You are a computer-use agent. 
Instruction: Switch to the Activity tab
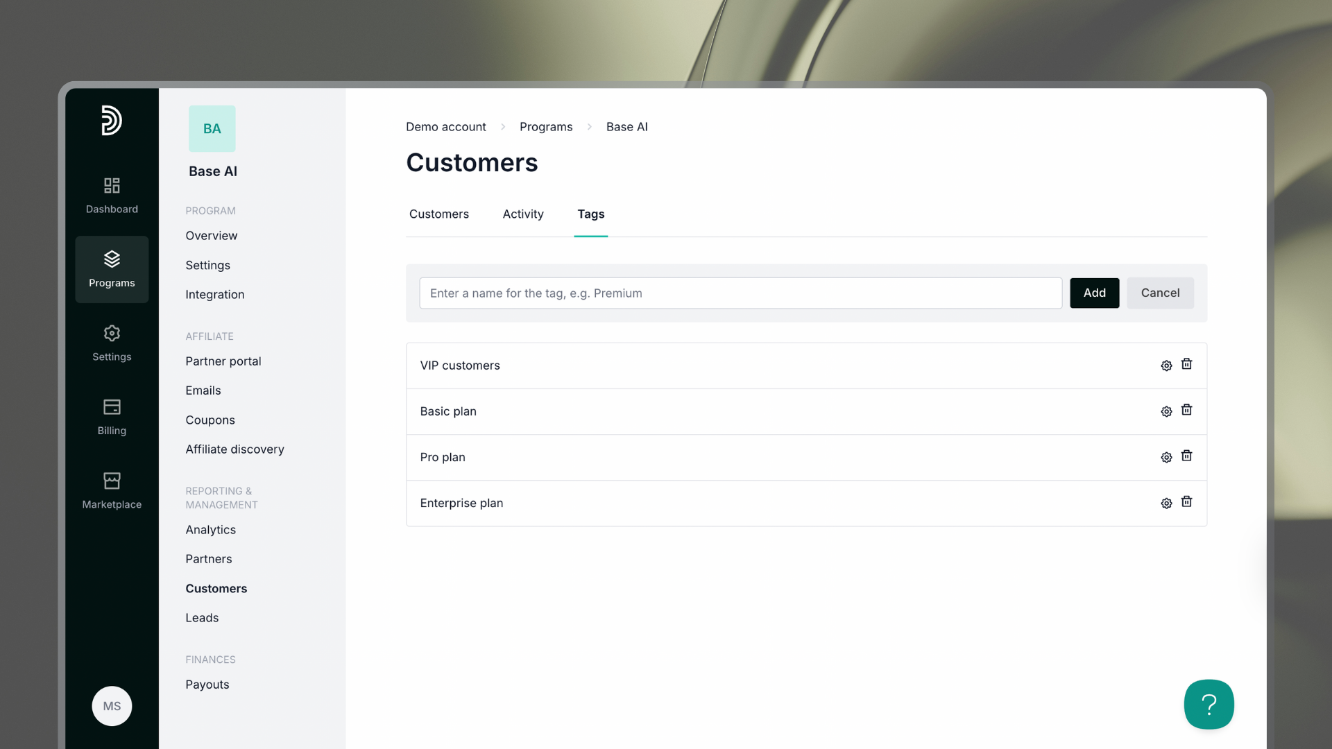pos(523,214)
